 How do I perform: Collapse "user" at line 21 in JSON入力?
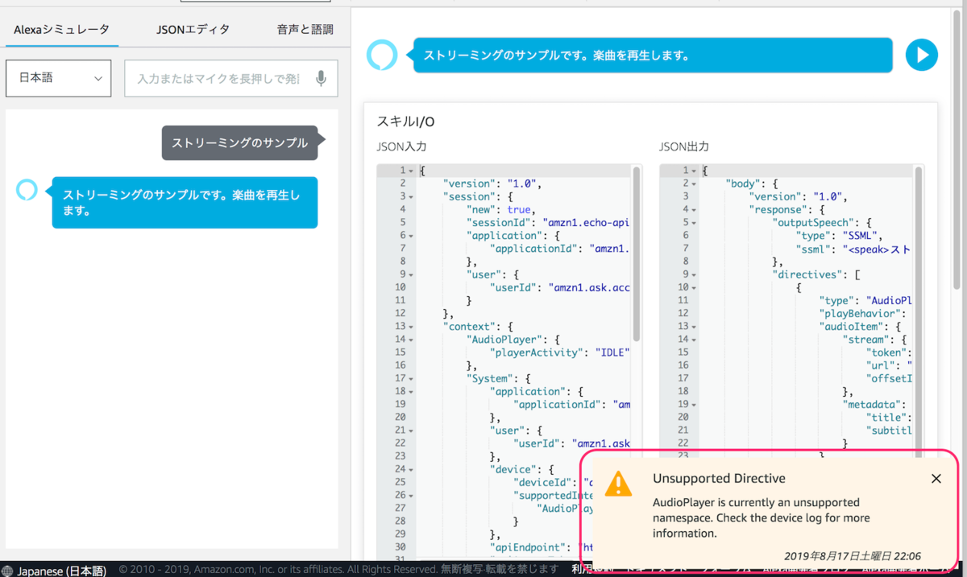[x=411, y=431]
